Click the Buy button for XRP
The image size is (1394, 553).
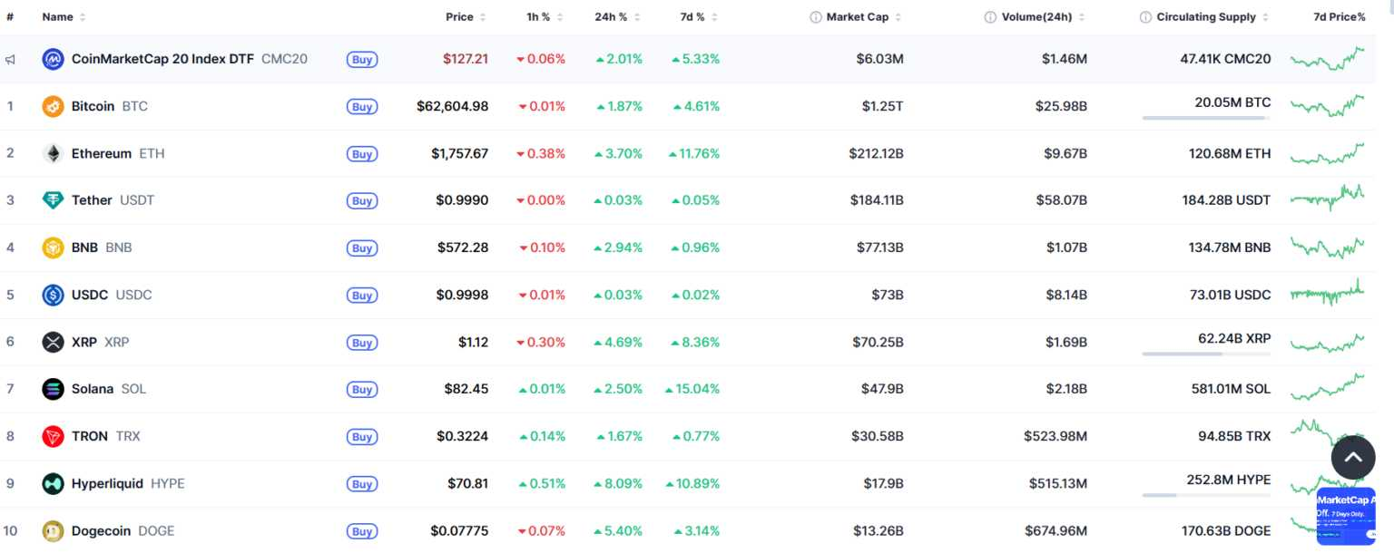point(362,343)
